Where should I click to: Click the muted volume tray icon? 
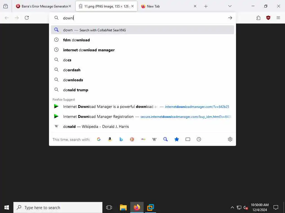tap(246, 207)
